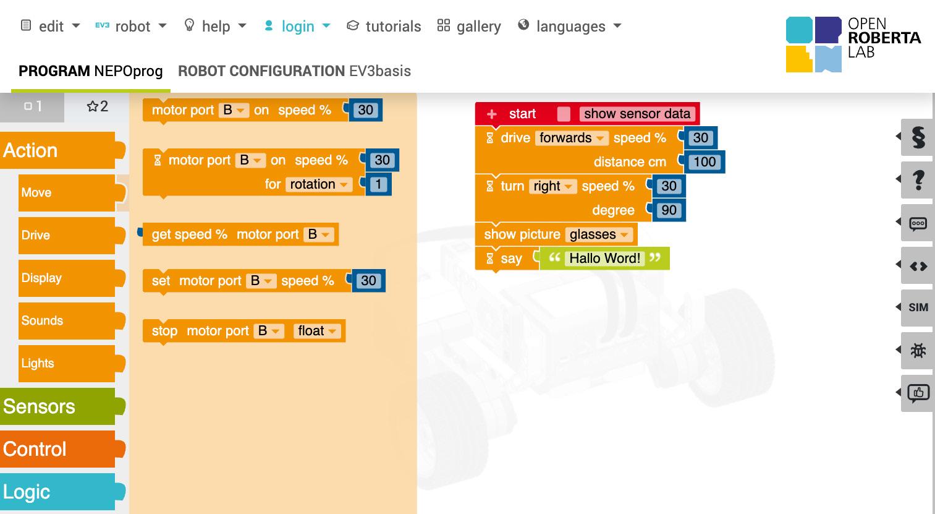Show the source code view via angle brackets icon
Screen dimensions: 935x514
(918, 265)
